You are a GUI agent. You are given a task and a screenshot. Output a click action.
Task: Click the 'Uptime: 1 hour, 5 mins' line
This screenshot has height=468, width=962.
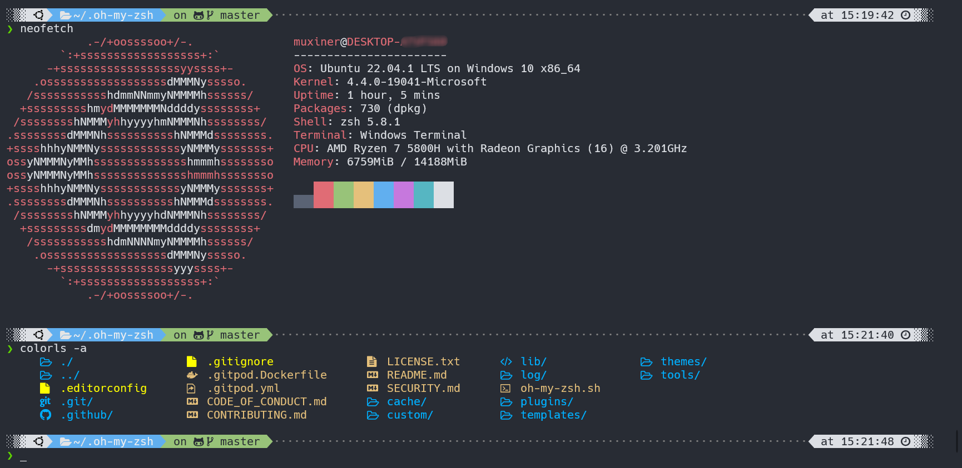[x=367, y=95]
